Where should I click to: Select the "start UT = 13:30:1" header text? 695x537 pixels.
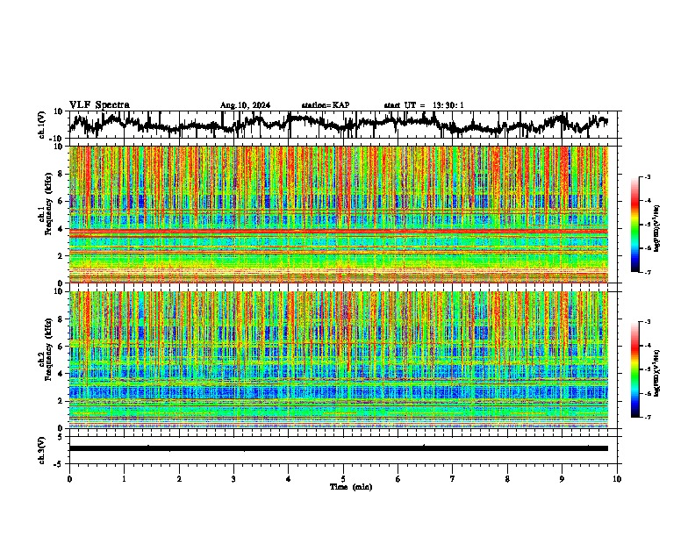tap(424, 105)
